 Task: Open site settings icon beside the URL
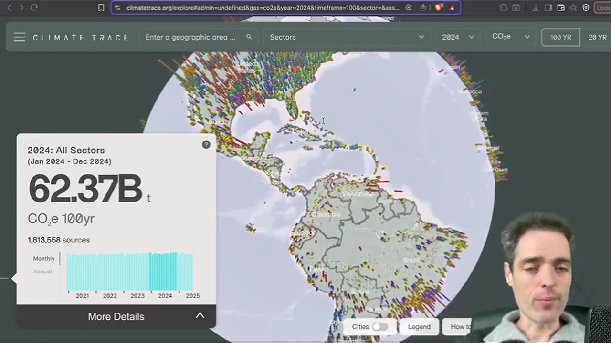118,8
